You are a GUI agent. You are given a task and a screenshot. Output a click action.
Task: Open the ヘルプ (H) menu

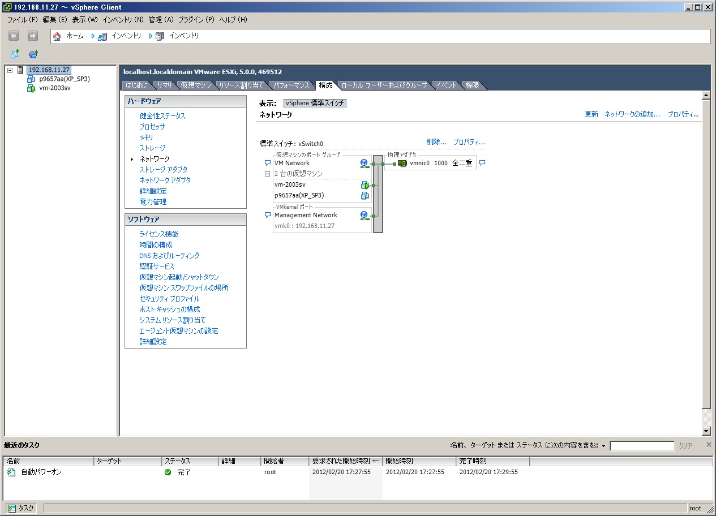233,20
